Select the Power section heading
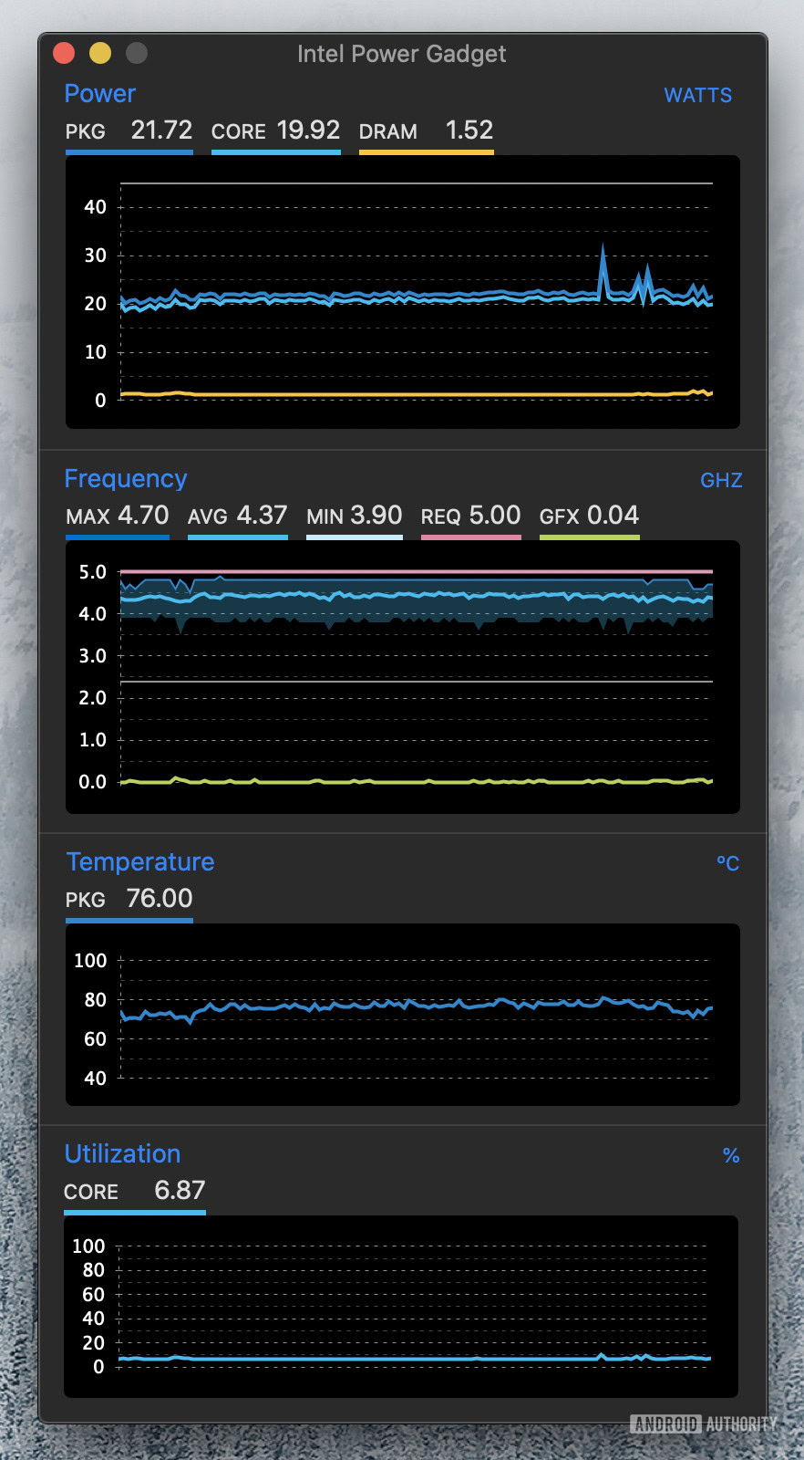Viewport: 804px width, 1460px height. (x=99, y=94)
